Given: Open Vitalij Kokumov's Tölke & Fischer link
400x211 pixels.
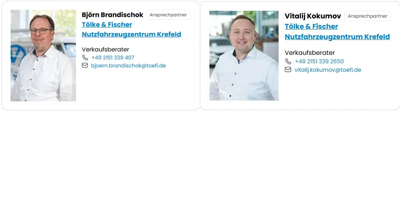Looking at the screenshot, I should pos(311,26).
